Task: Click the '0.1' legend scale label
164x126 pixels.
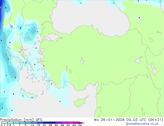Action: (3, 125)
